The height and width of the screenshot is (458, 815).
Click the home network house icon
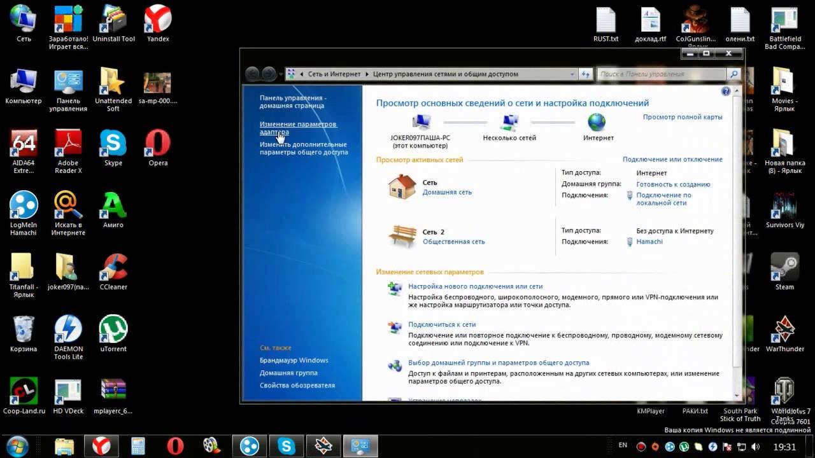click(402, 187)
